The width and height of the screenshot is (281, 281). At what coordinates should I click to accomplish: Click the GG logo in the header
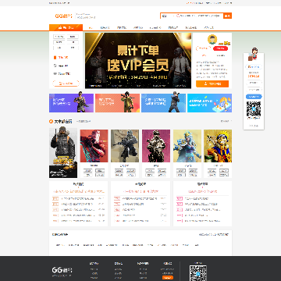63,16
